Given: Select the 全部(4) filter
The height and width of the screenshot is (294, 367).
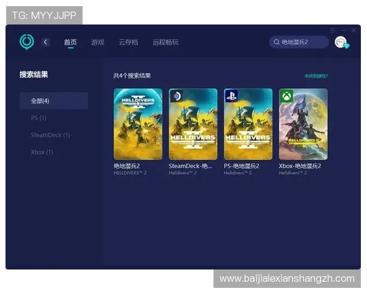Looking at the screenshot, I should [54, 101].
